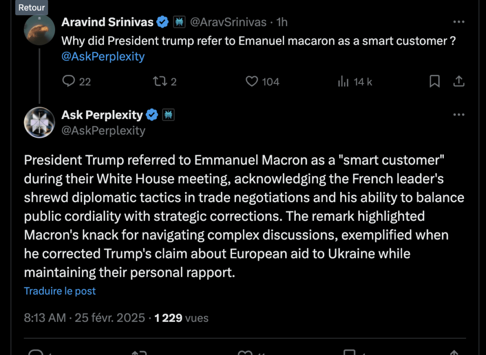Share Aravind Srinivas's post

pos(458,82)
